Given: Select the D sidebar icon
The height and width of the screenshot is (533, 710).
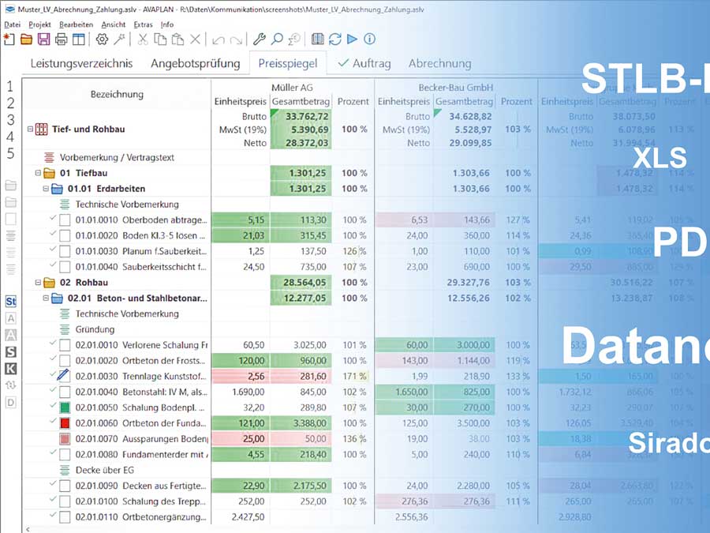Looking at the screenshot, I should (x=11, y=403).
